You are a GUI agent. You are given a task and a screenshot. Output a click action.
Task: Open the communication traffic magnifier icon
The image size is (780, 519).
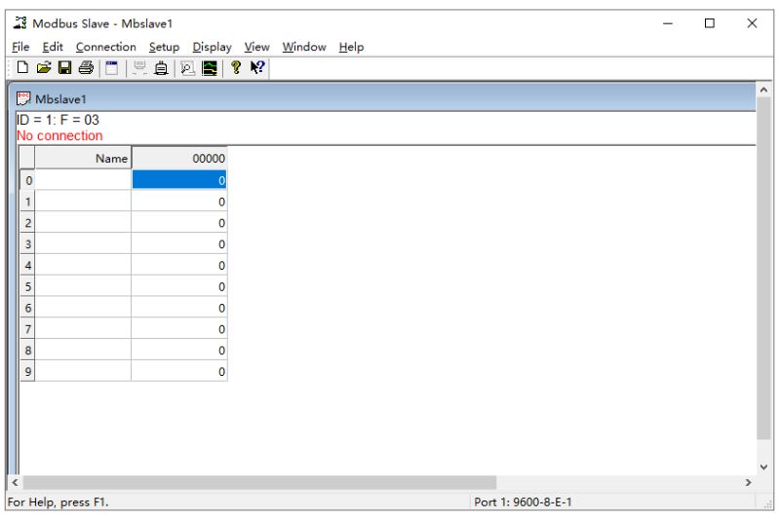(187, 67)
